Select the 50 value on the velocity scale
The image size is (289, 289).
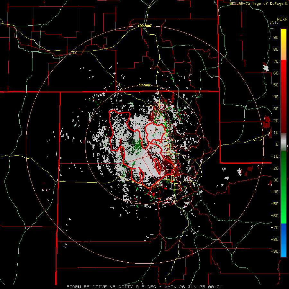[276, 85]
